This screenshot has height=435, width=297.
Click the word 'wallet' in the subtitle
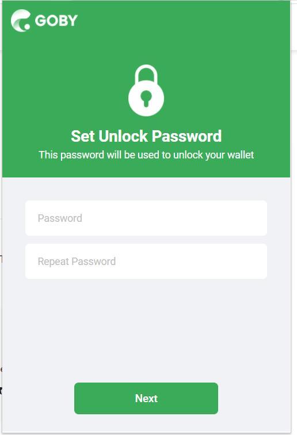pos(241,155)
